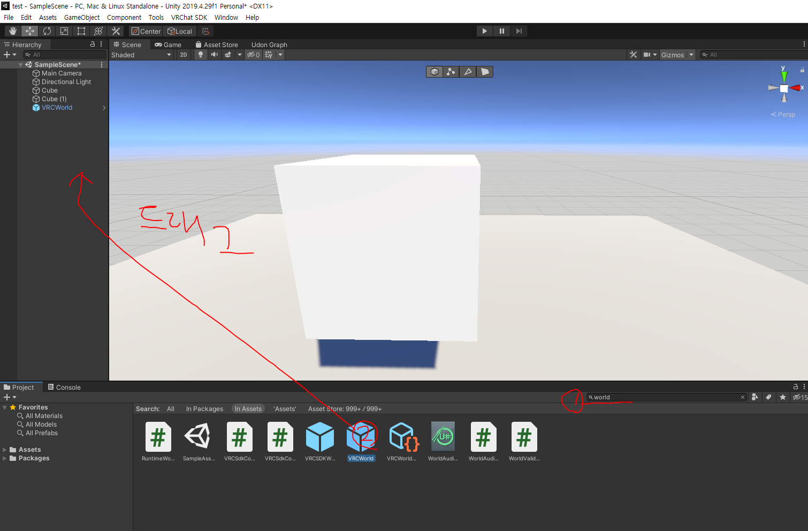Click the grid snapping icon in the toolbar
Viewport: 808px width, 531px height.
205,31
